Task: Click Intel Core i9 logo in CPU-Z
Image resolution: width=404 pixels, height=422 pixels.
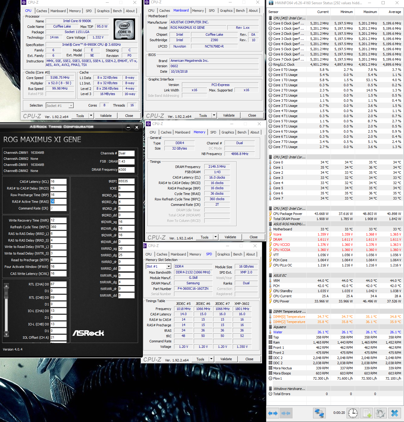Action: (124, 29)
